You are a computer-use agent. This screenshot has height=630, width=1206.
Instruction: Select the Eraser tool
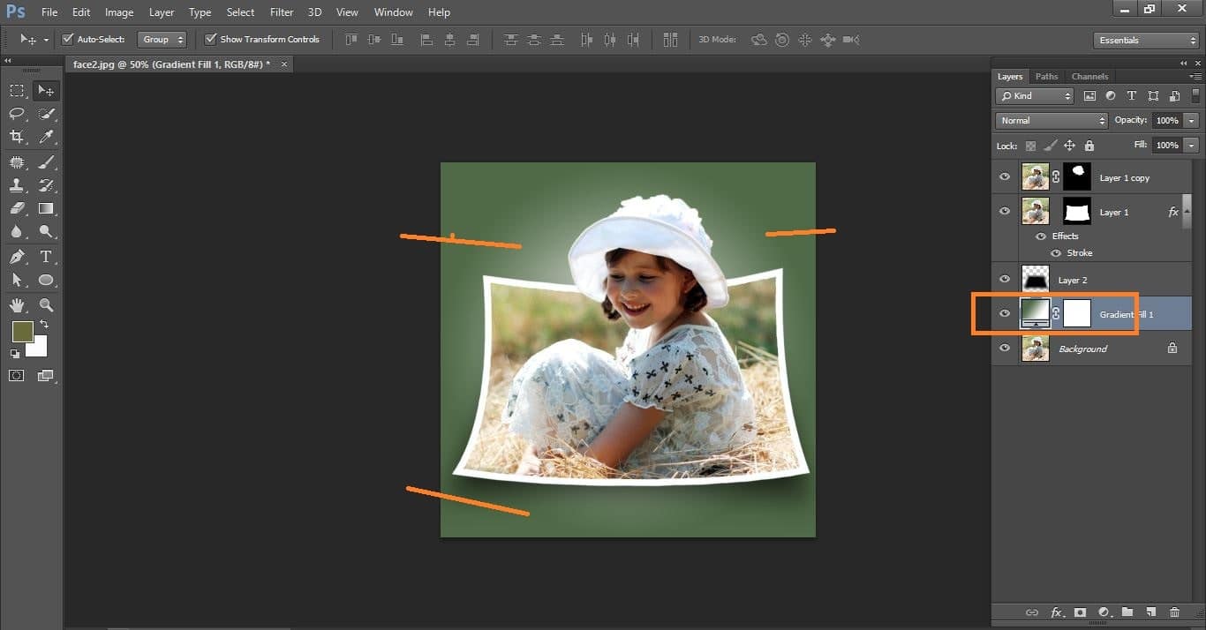pyautogui.click(x=17, y=209)
